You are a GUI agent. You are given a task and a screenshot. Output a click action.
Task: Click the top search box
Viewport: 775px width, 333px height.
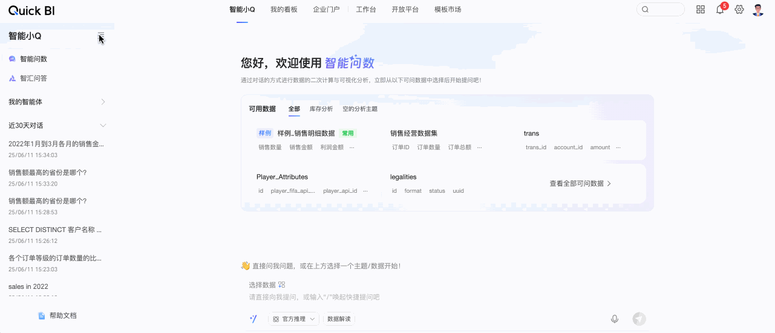[x=661, y=10]
